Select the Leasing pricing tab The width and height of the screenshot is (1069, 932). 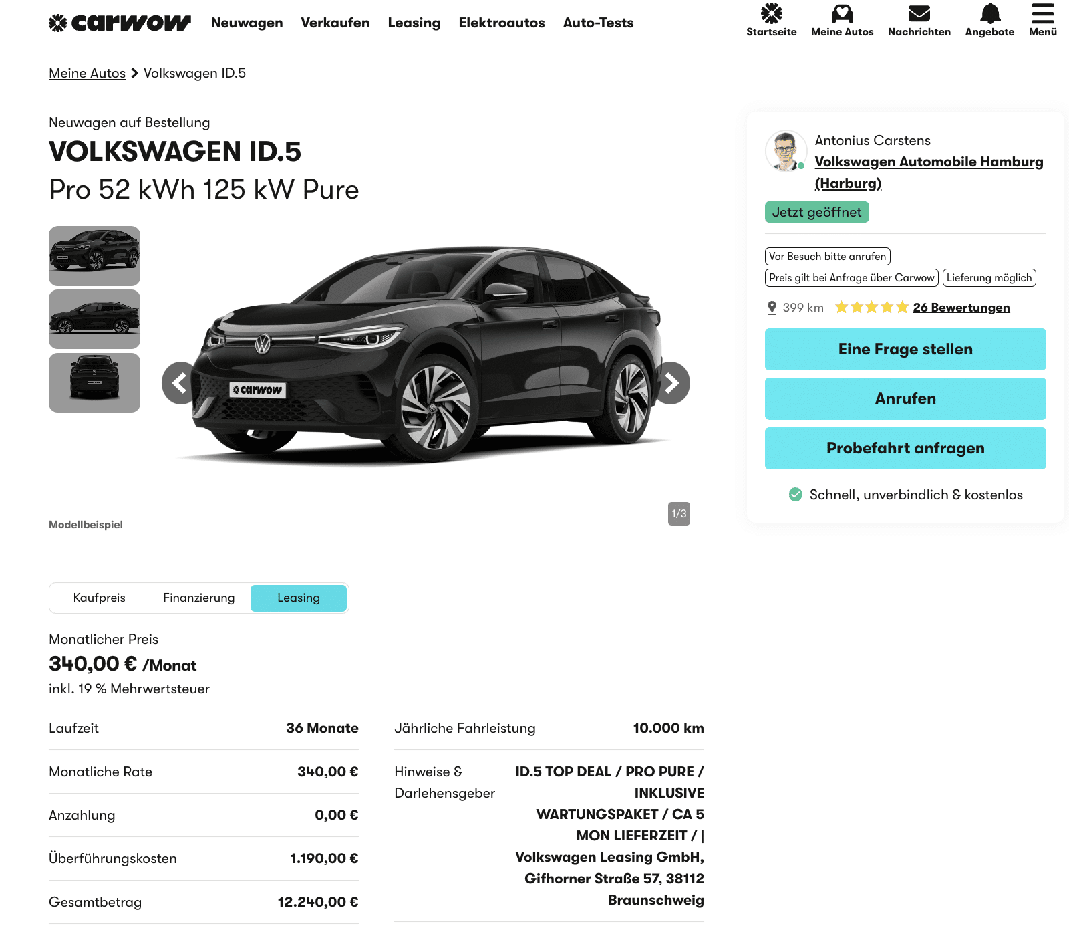coord(299,598)
